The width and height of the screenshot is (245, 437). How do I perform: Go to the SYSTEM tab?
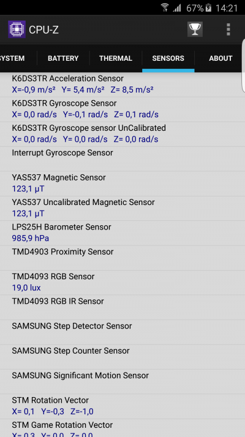point(12,58)
